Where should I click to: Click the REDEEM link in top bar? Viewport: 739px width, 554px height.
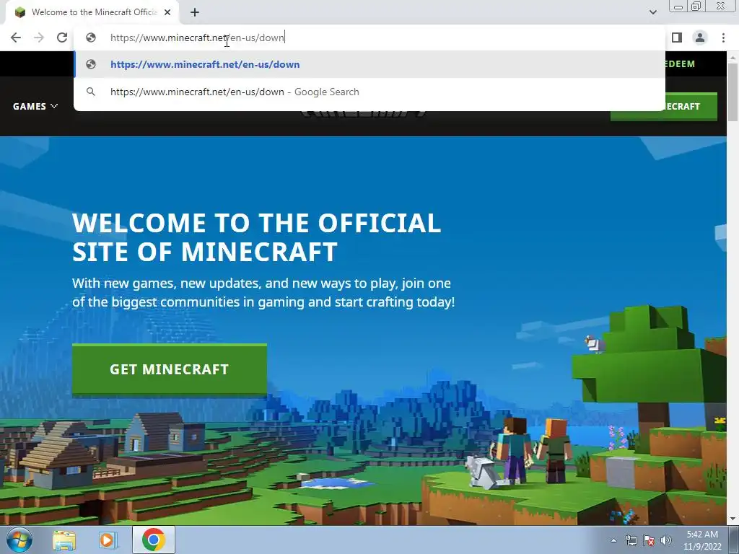pos(680,64)
